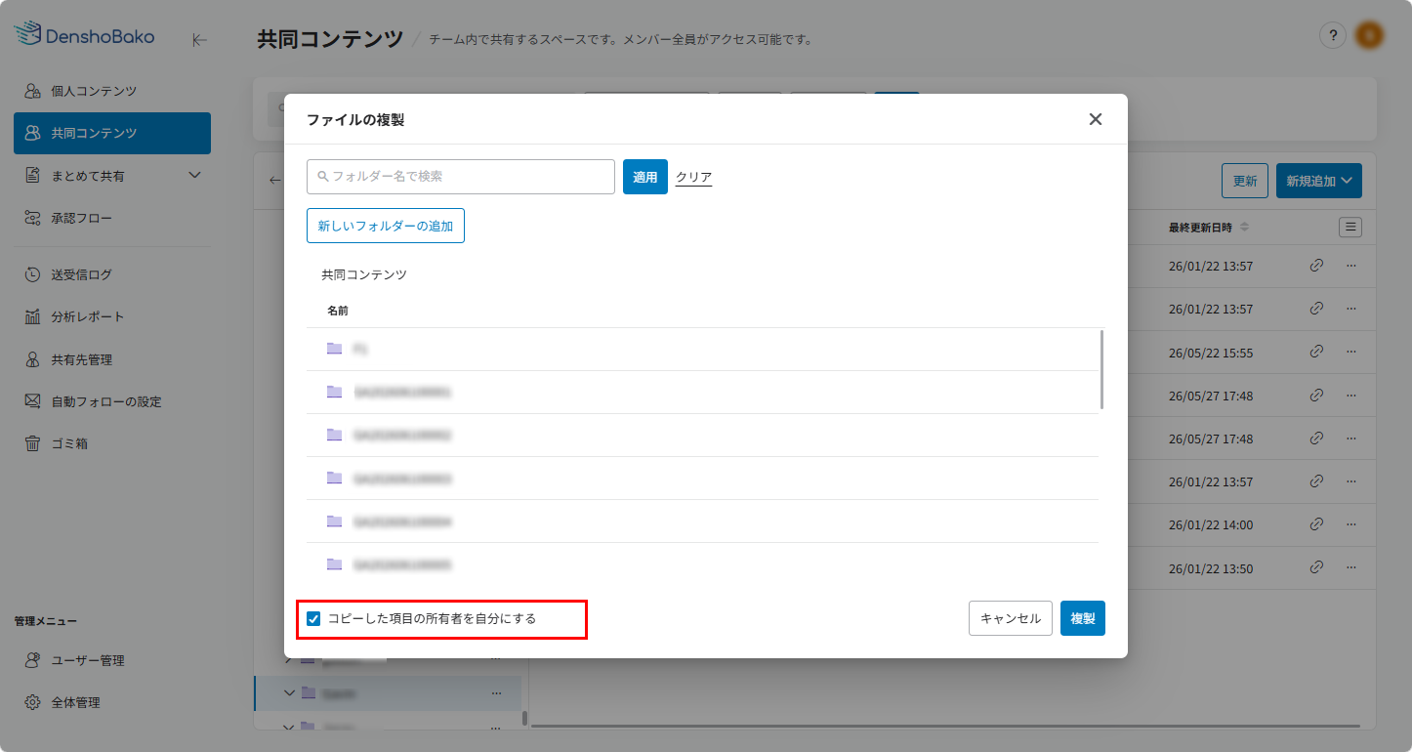Open 共有先管理

pyautogui.click(x=112, y=359)
